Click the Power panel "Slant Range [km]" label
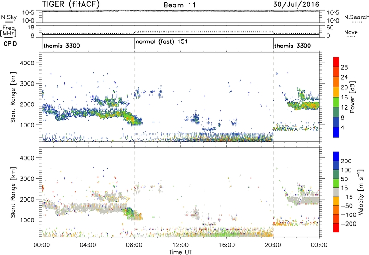Viewport: 369px width, 255px height. coord(13,97)
